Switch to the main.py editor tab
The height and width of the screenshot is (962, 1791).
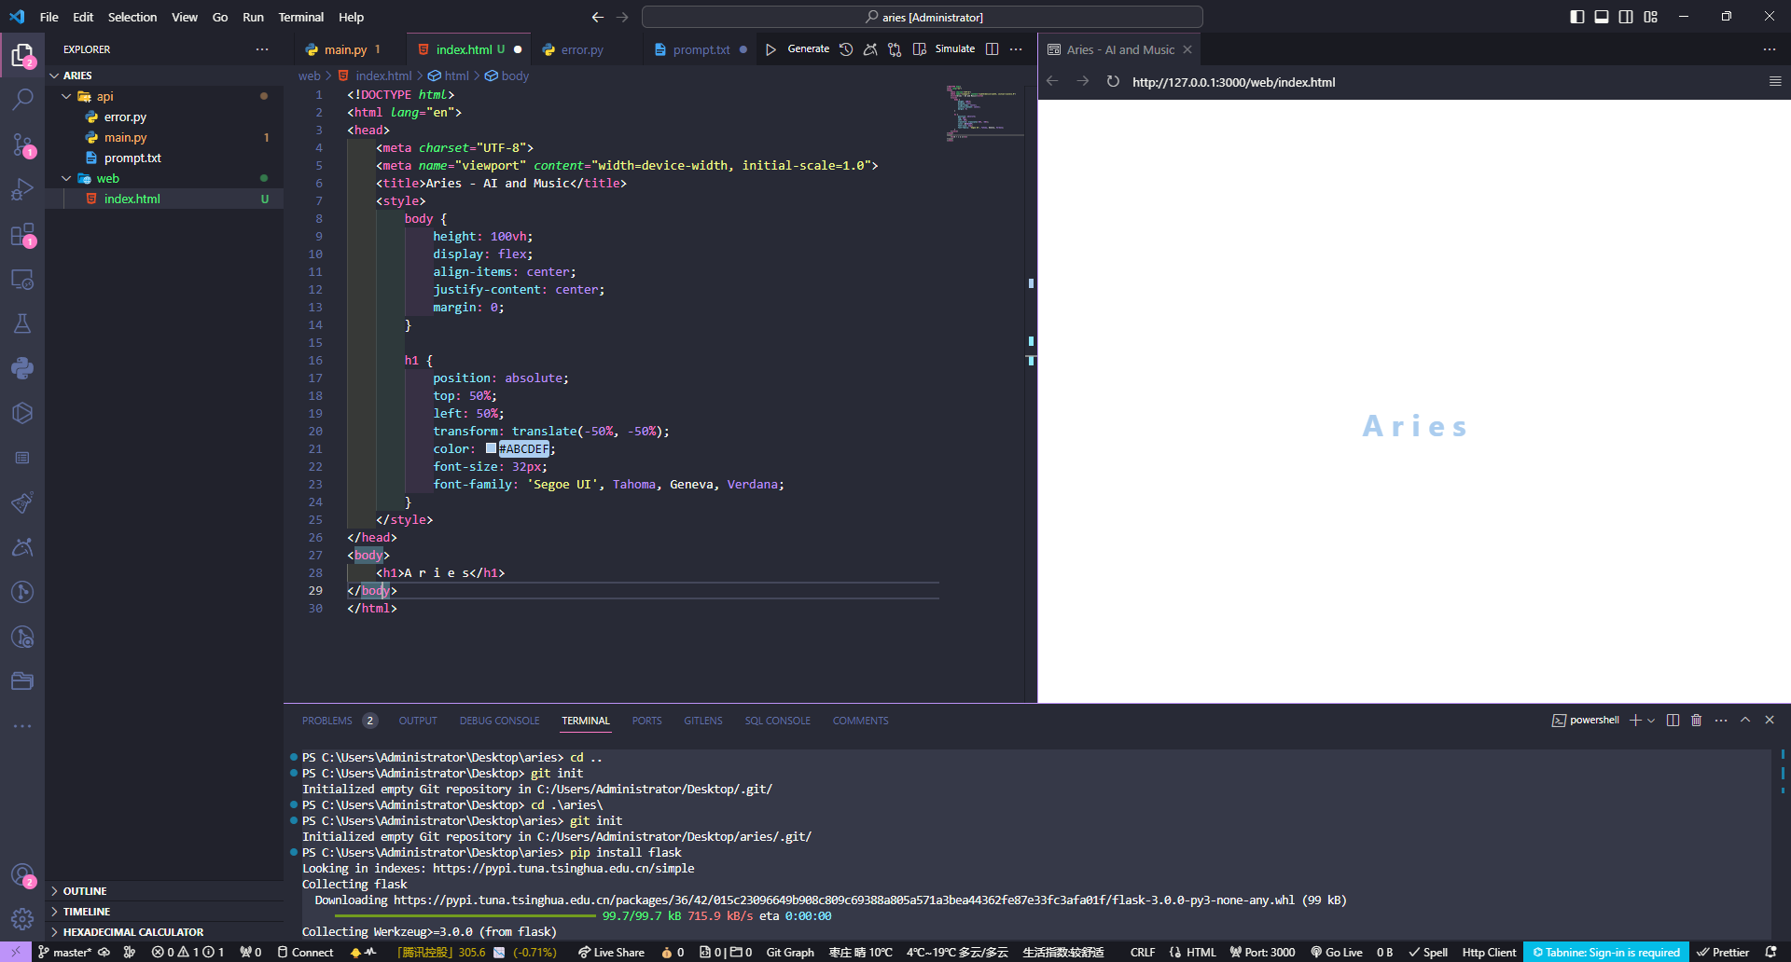click(345, 49)
